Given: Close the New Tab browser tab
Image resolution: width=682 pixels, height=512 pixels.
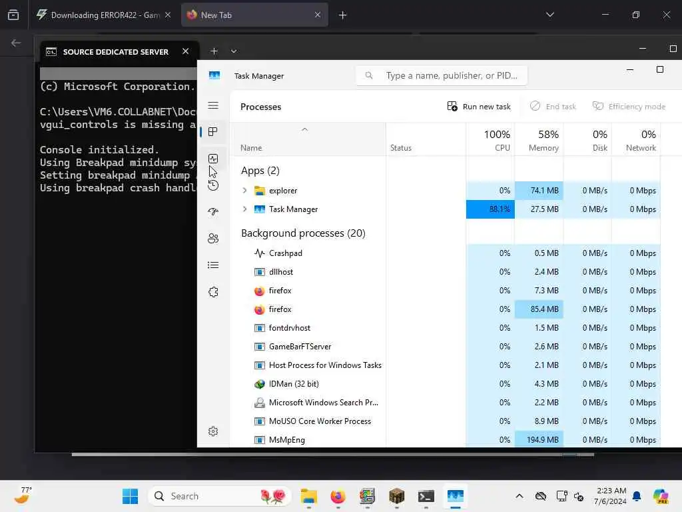Looking at the screenshot, I should tap(318, 15).
